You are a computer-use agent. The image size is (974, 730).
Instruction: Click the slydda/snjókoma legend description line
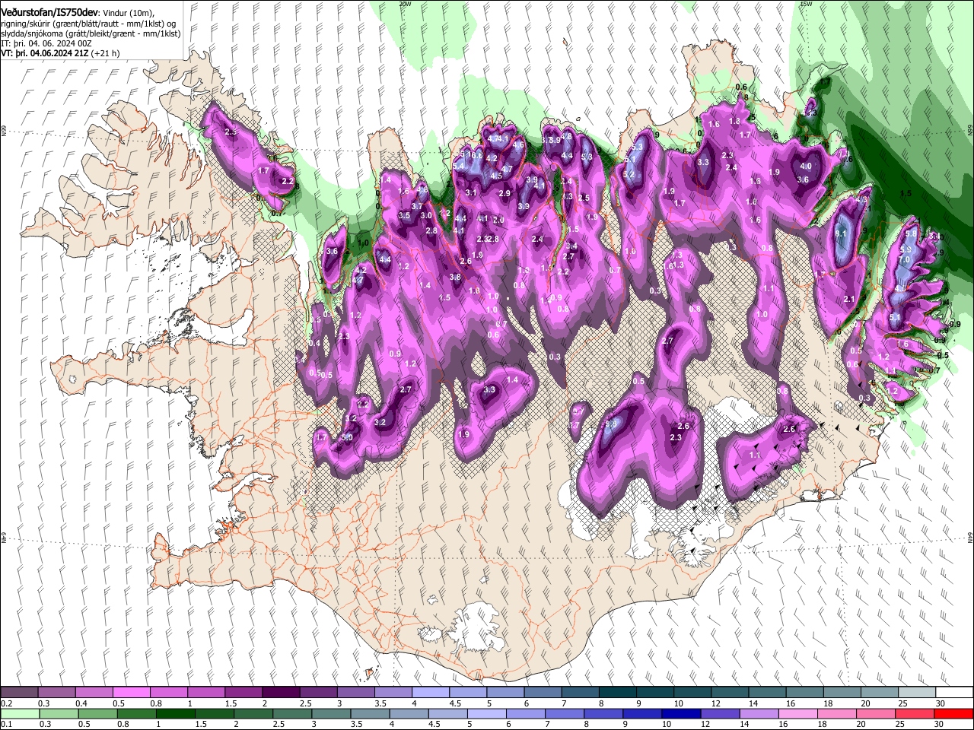pyautogui.click(x=91, y=33)
